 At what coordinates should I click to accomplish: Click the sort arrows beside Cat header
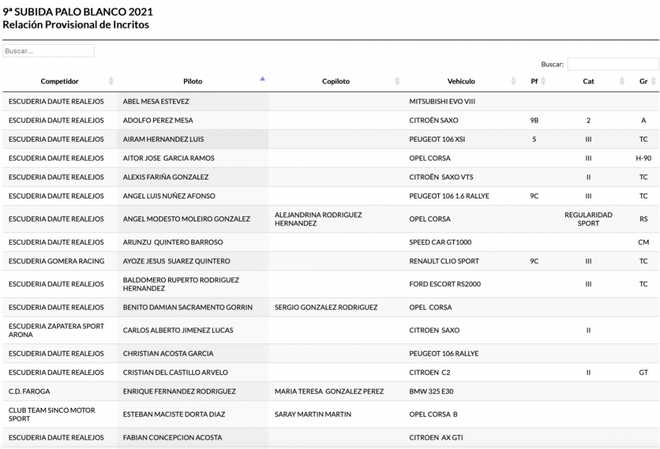click(x=622, y=81)
